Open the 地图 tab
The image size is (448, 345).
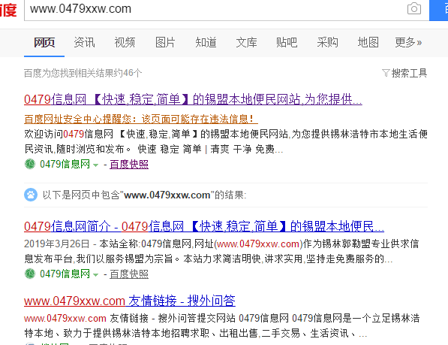coord(368,42)
